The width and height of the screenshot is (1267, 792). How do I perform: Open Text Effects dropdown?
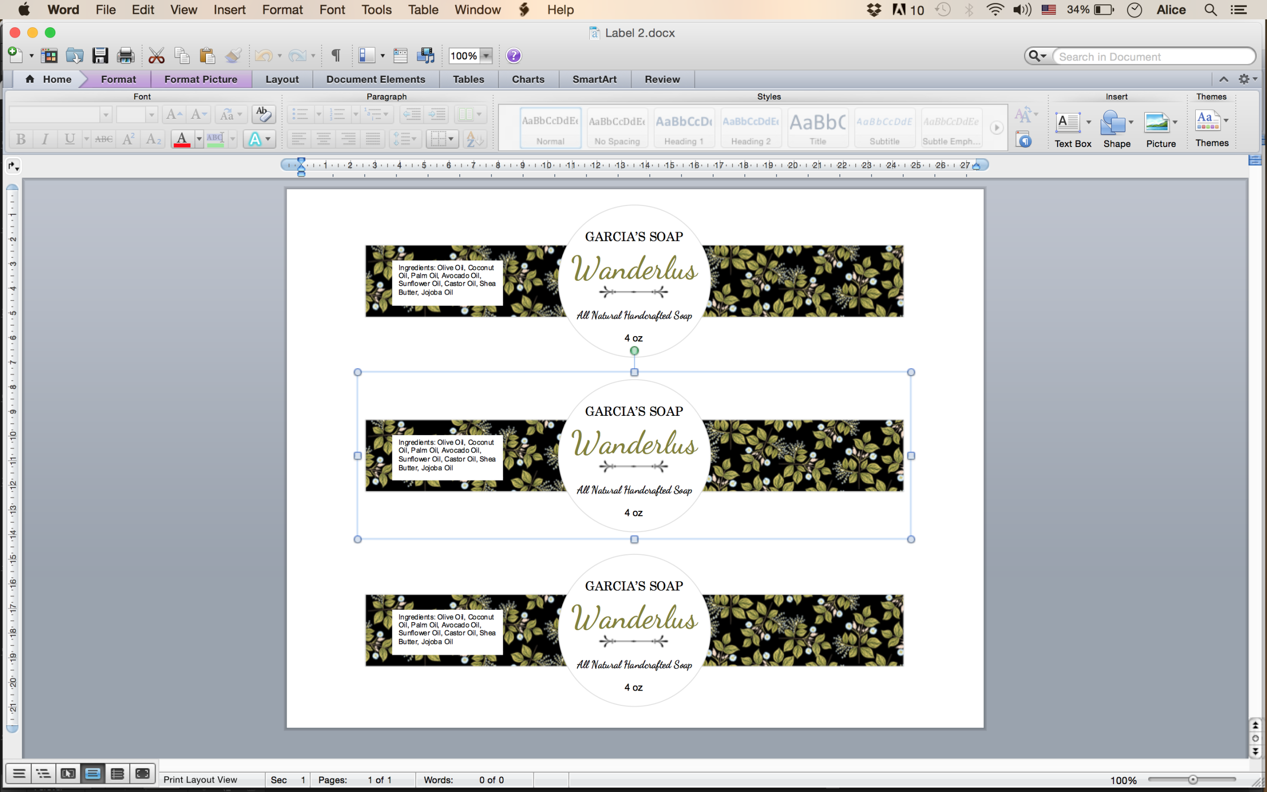point(268,139)
